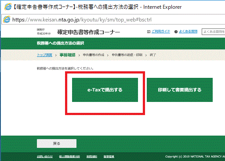Click 終了 breadcrumb step
225x161 pixels.
click(152, 55)
